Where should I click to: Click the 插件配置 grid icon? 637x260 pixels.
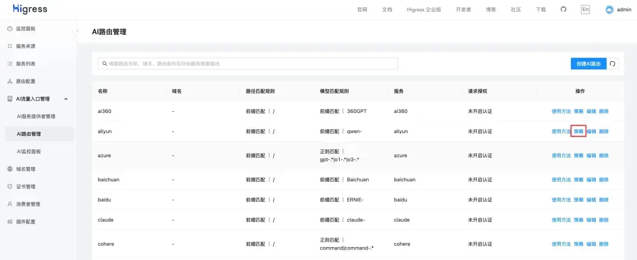(x=10, y=222)
